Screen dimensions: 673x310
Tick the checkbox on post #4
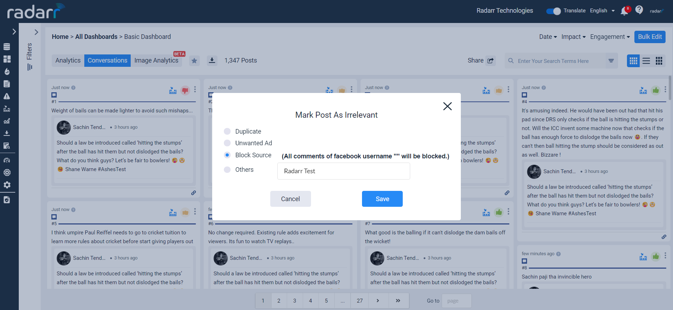(524, 95)
